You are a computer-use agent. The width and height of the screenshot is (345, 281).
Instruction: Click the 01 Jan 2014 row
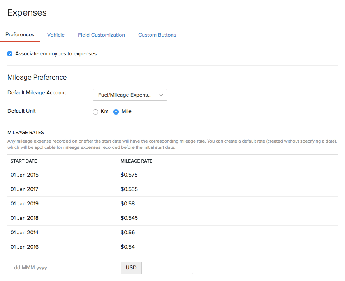click(x=25, y=233)
